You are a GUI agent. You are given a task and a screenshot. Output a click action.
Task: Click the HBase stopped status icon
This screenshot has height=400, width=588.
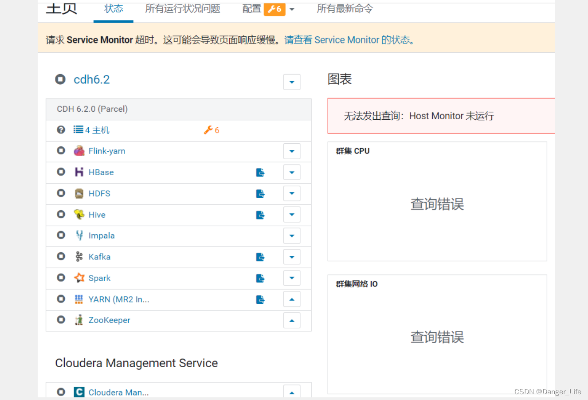point(61,172)
